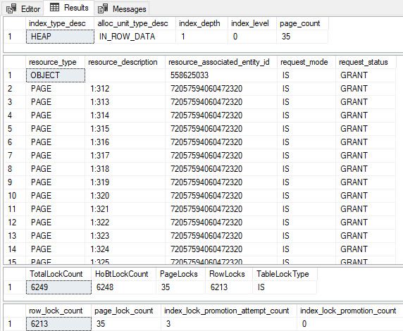Image resolution: width=403 pixels, height=331 pixels.
Task: Select cell 1:314
Action: click(125, 115)
